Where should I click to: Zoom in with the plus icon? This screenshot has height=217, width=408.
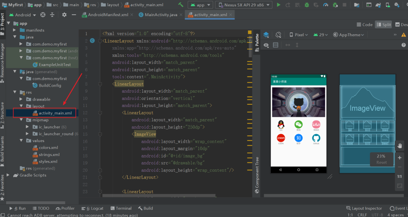pos(400,158)
